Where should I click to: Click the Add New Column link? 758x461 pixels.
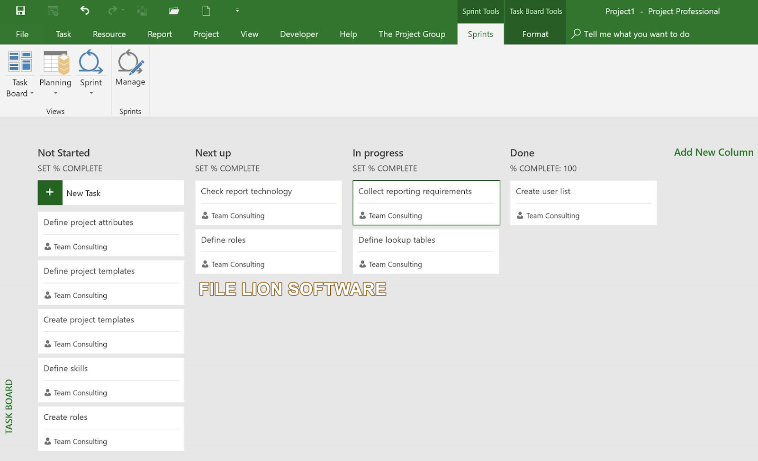[713, 152]
